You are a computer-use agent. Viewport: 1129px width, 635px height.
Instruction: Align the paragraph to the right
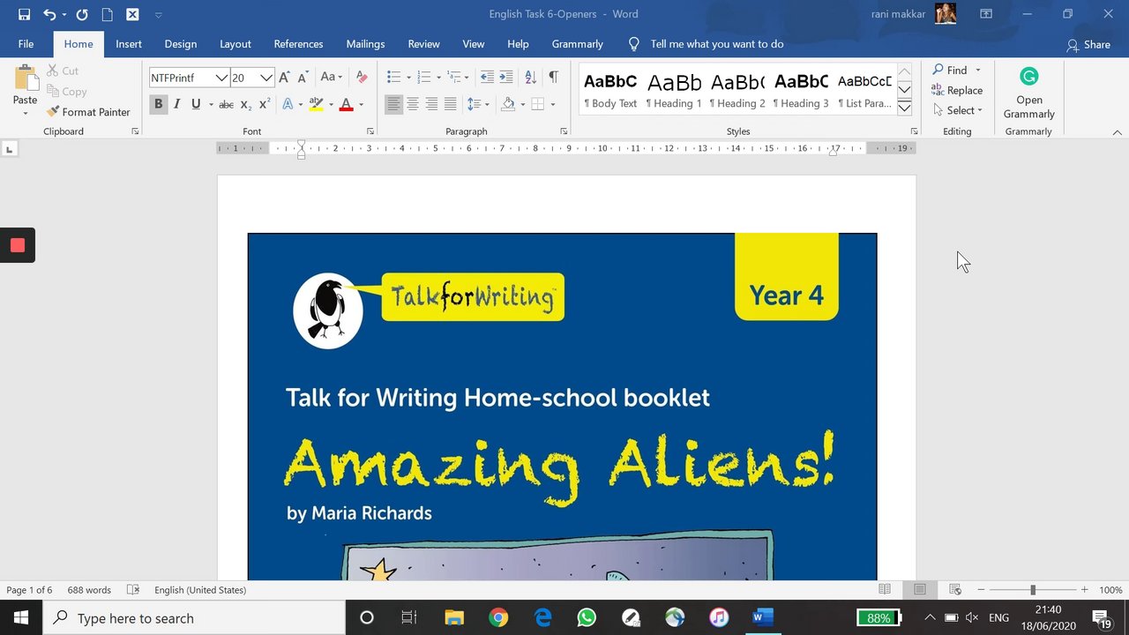tap(431, 104)
